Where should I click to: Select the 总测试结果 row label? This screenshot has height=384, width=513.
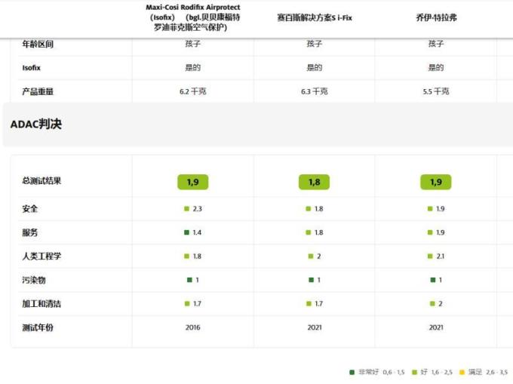click(41, 181)
